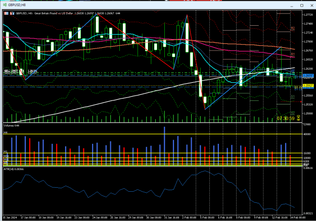Select the H1 volume threshold line label

coord(6,151)
